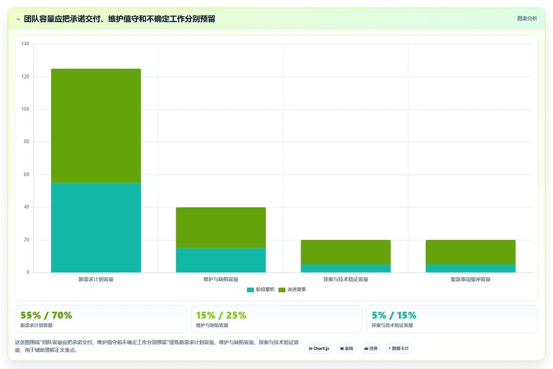Select the green segment of 维护与缺陷容量 bar
The height and width of the screenshot is (369, 553).
221,228
